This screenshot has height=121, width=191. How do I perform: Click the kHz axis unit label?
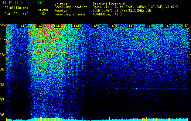click(x=3, y=25)
